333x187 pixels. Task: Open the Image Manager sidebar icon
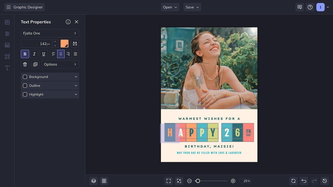[7, 22]
